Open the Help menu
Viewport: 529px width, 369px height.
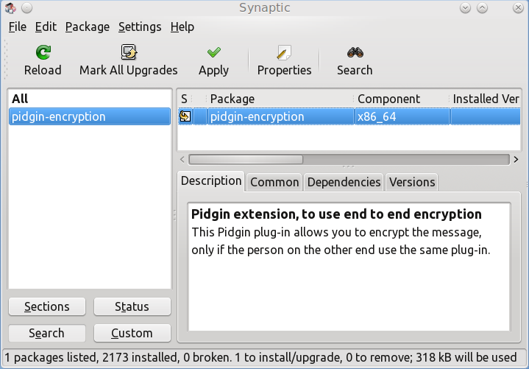(182, 27)
